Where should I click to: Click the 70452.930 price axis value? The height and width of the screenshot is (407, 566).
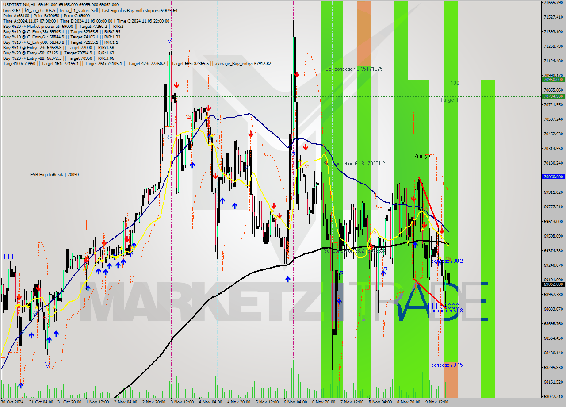554,134
